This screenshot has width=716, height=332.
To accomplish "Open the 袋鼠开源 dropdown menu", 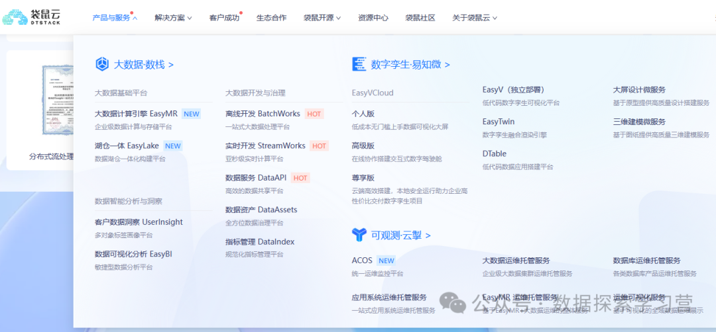I will (322, 18).
